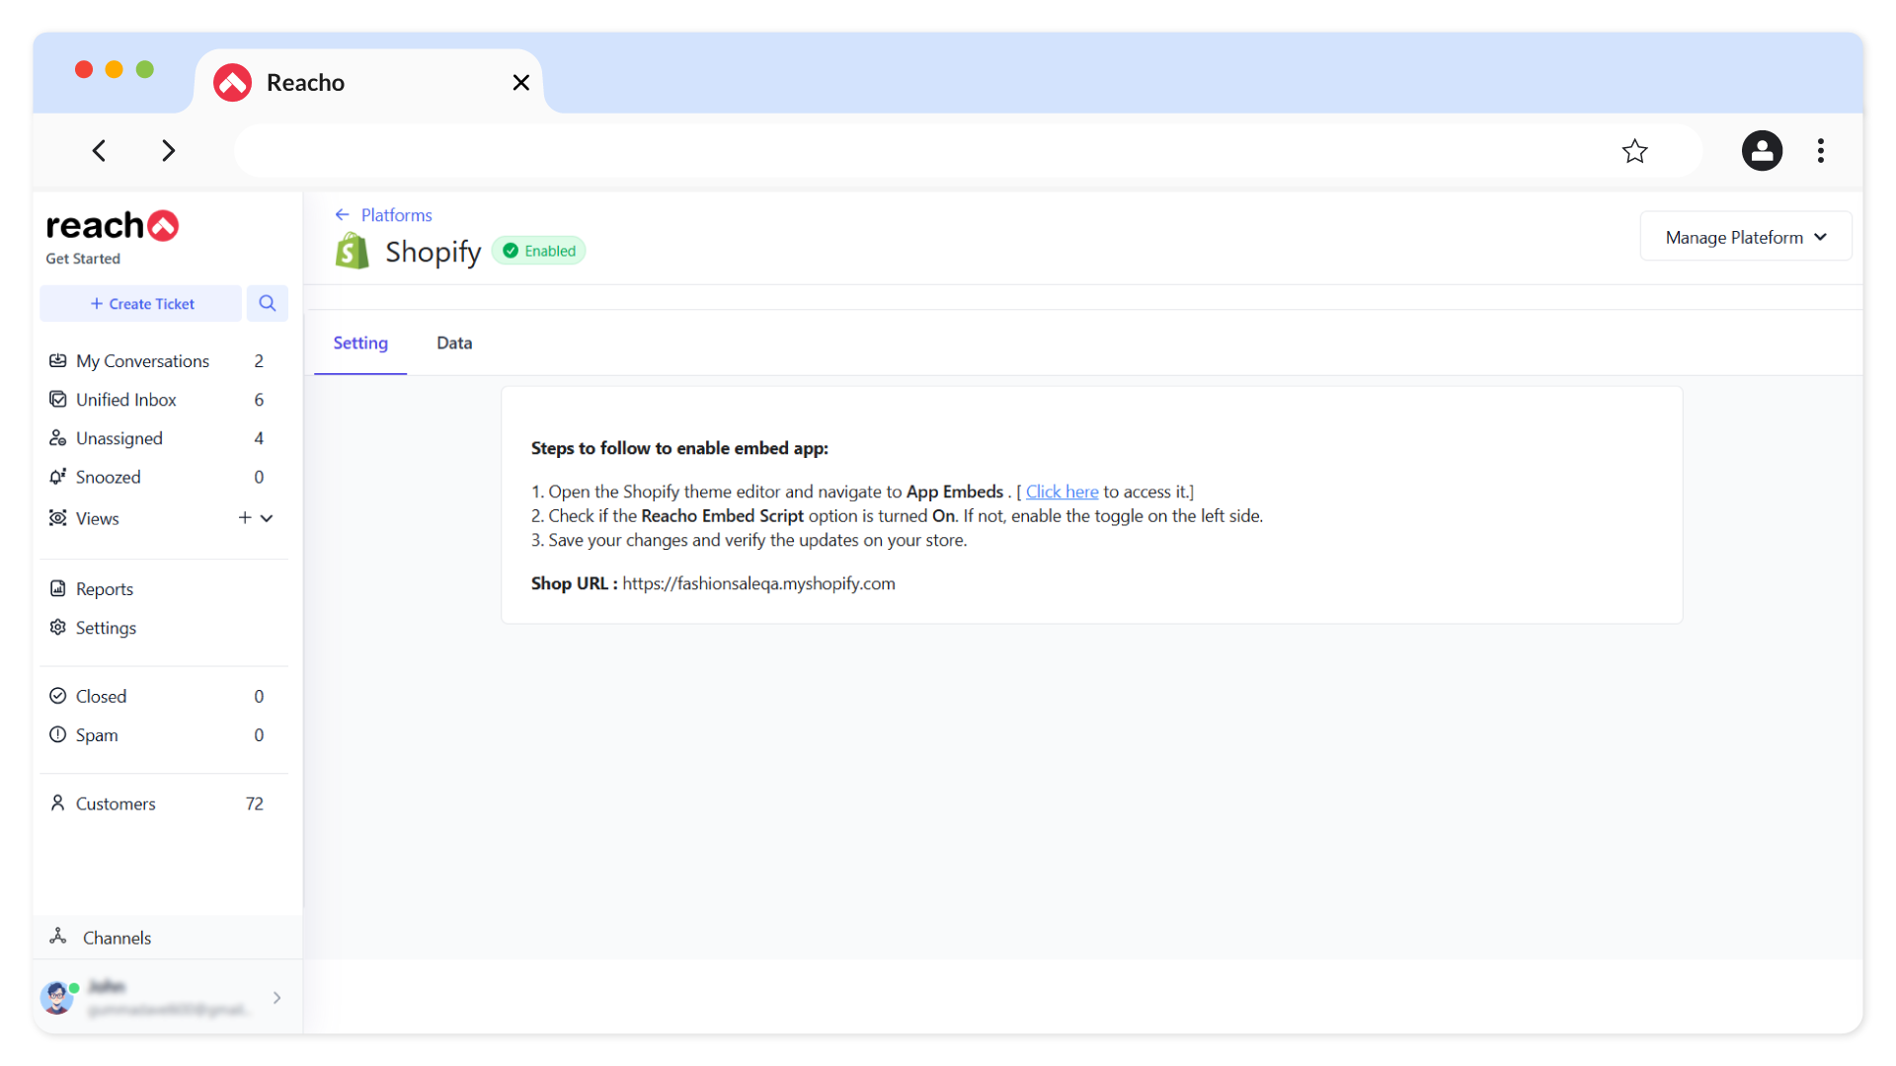Switch to the Data tab

(454, 343)
